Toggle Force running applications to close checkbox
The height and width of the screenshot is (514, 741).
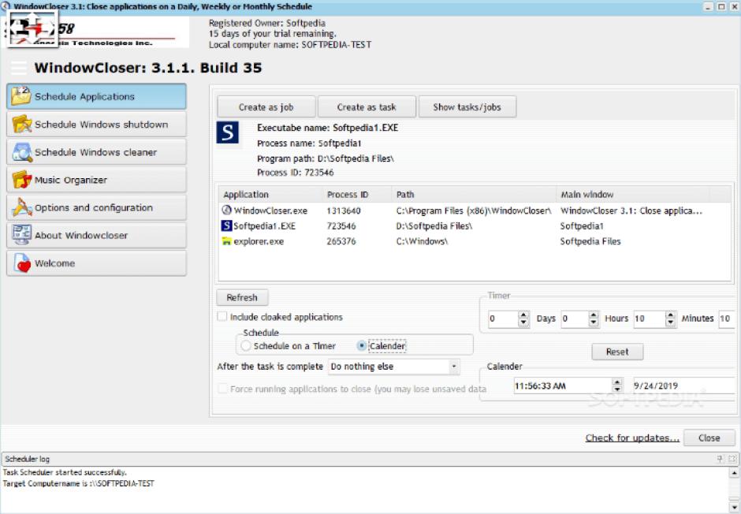(x=222, y=389)
